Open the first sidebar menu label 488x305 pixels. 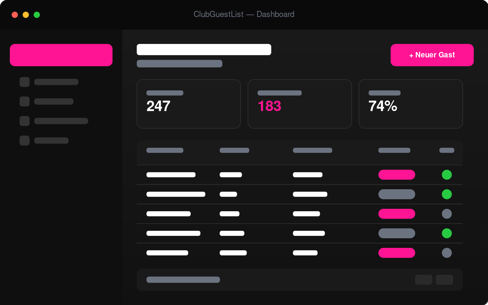56,82
